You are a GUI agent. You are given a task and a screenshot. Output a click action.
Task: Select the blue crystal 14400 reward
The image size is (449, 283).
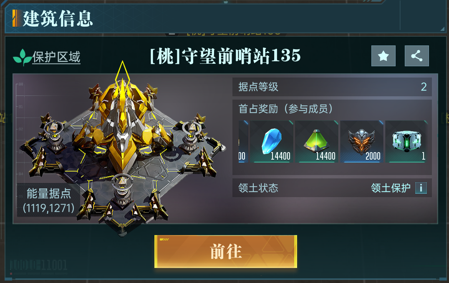point(272,142)
